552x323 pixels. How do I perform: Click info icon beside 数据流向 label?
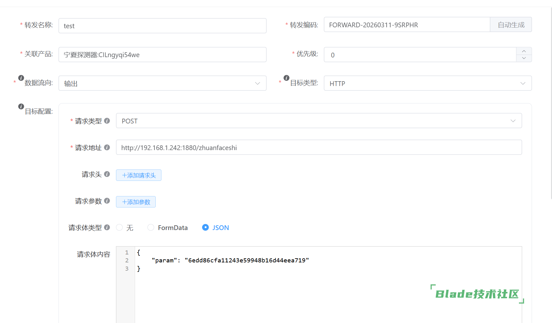coord(21,78)
